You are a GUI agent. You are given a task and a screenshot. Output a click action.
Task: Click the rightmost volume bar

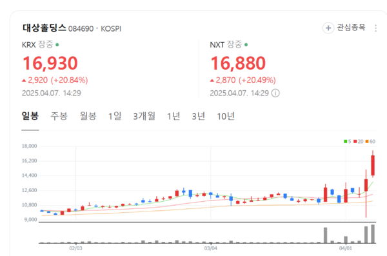(x=373, y=234)
